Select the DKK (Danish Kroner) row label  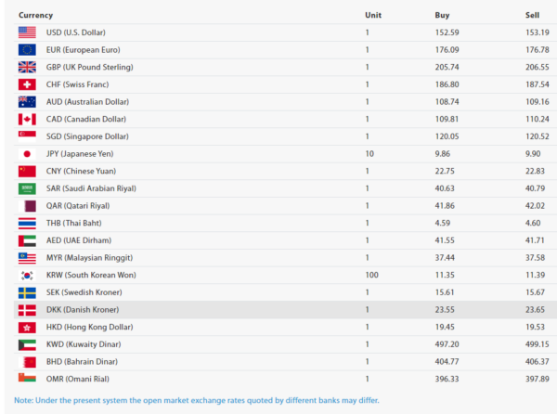point(83,310)
